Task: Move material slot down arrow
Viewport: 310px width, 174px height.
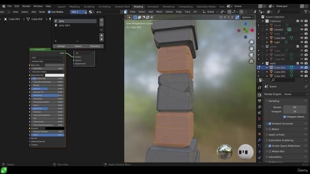Action: [x=101, y=39]
